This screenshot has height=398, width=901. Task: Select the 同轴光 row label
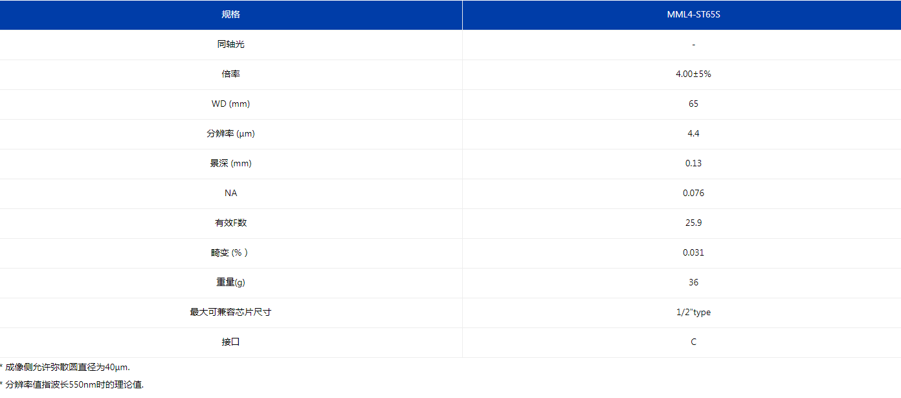point(231,45)
